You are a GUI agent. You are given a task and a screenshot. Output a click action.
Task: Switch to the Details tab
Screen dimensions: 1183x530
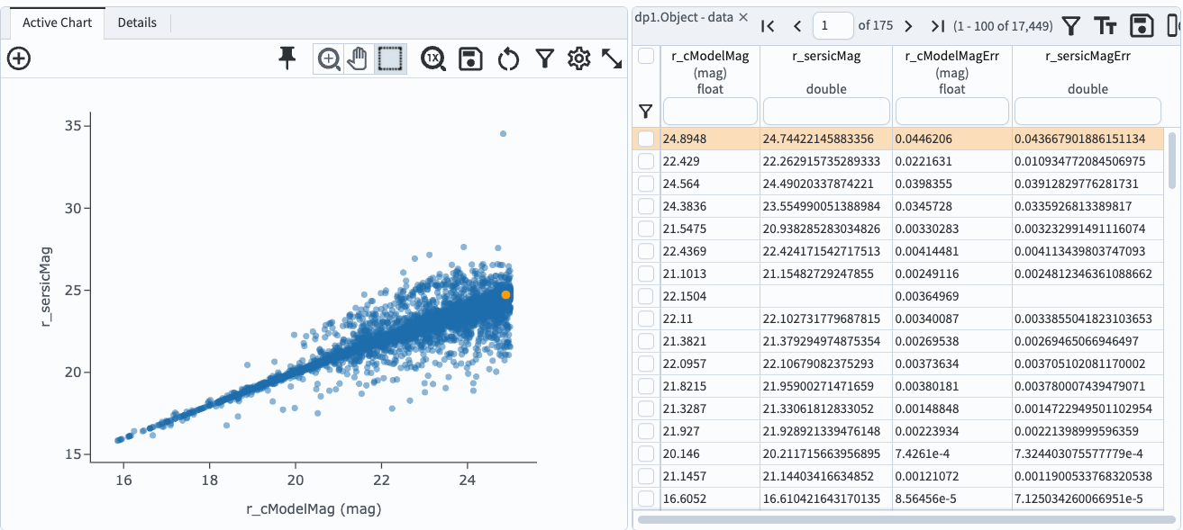137,22
